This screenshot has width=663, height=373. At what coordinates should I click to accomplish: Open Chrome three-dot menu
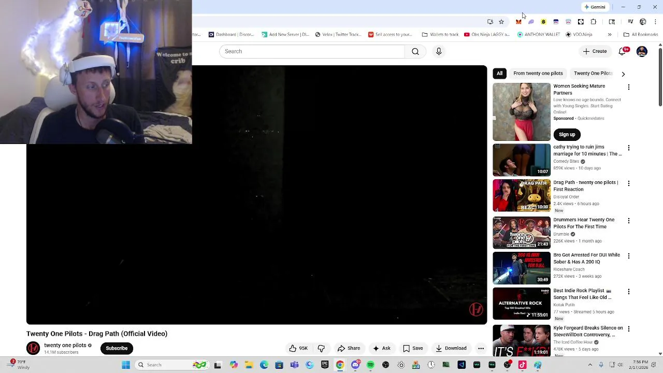coord(655,22)
